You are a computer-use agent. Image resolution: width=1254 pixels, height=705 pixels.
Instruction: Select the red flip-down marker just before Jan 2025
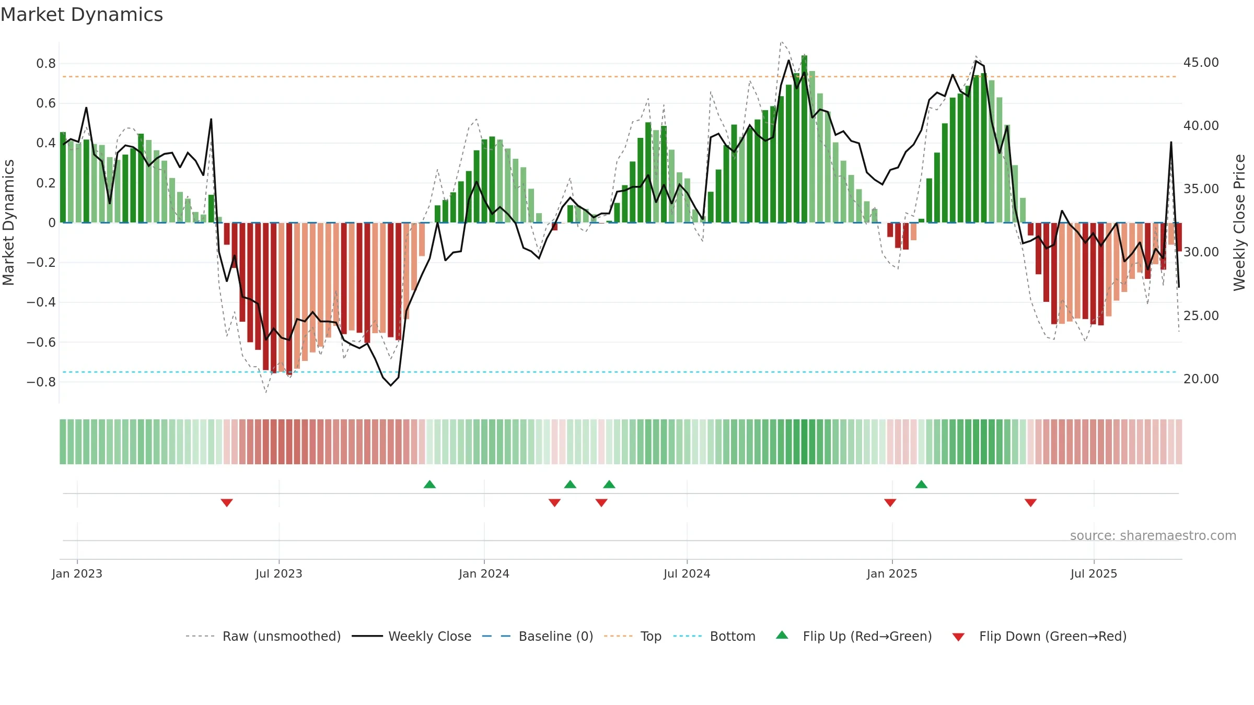point(890,502)
